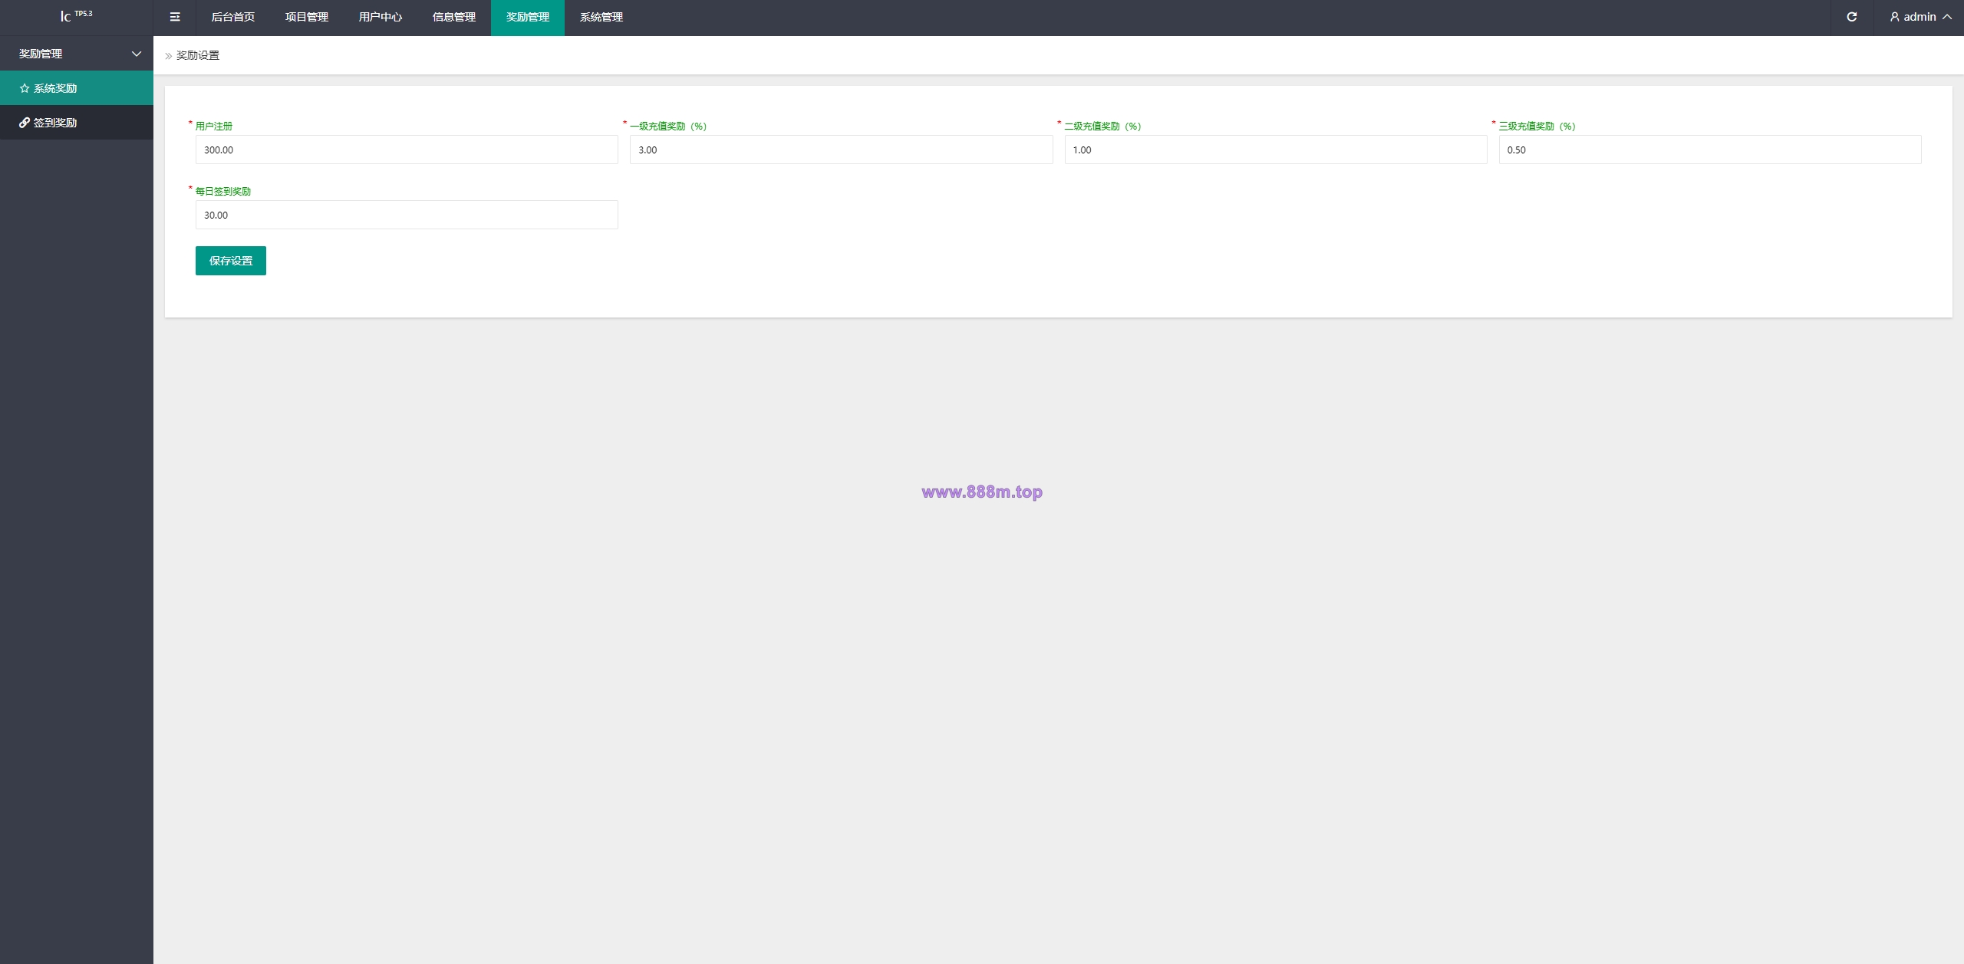Go to the 信息管理 tab
The image size is (1964, 964).
(454, 17)
